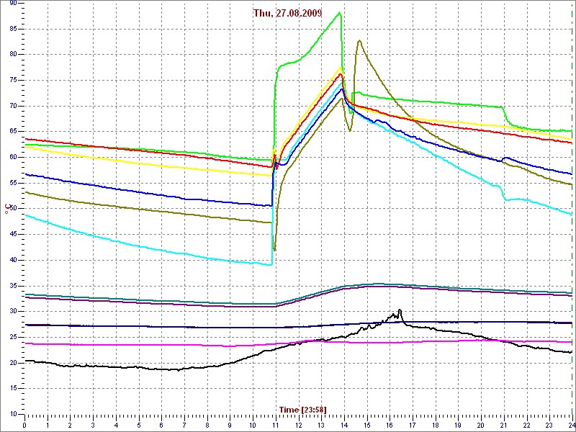This screenshot has width=576, height=432.
Task: Select hour 12 on the time axis
Action: [x=298, y=425]
